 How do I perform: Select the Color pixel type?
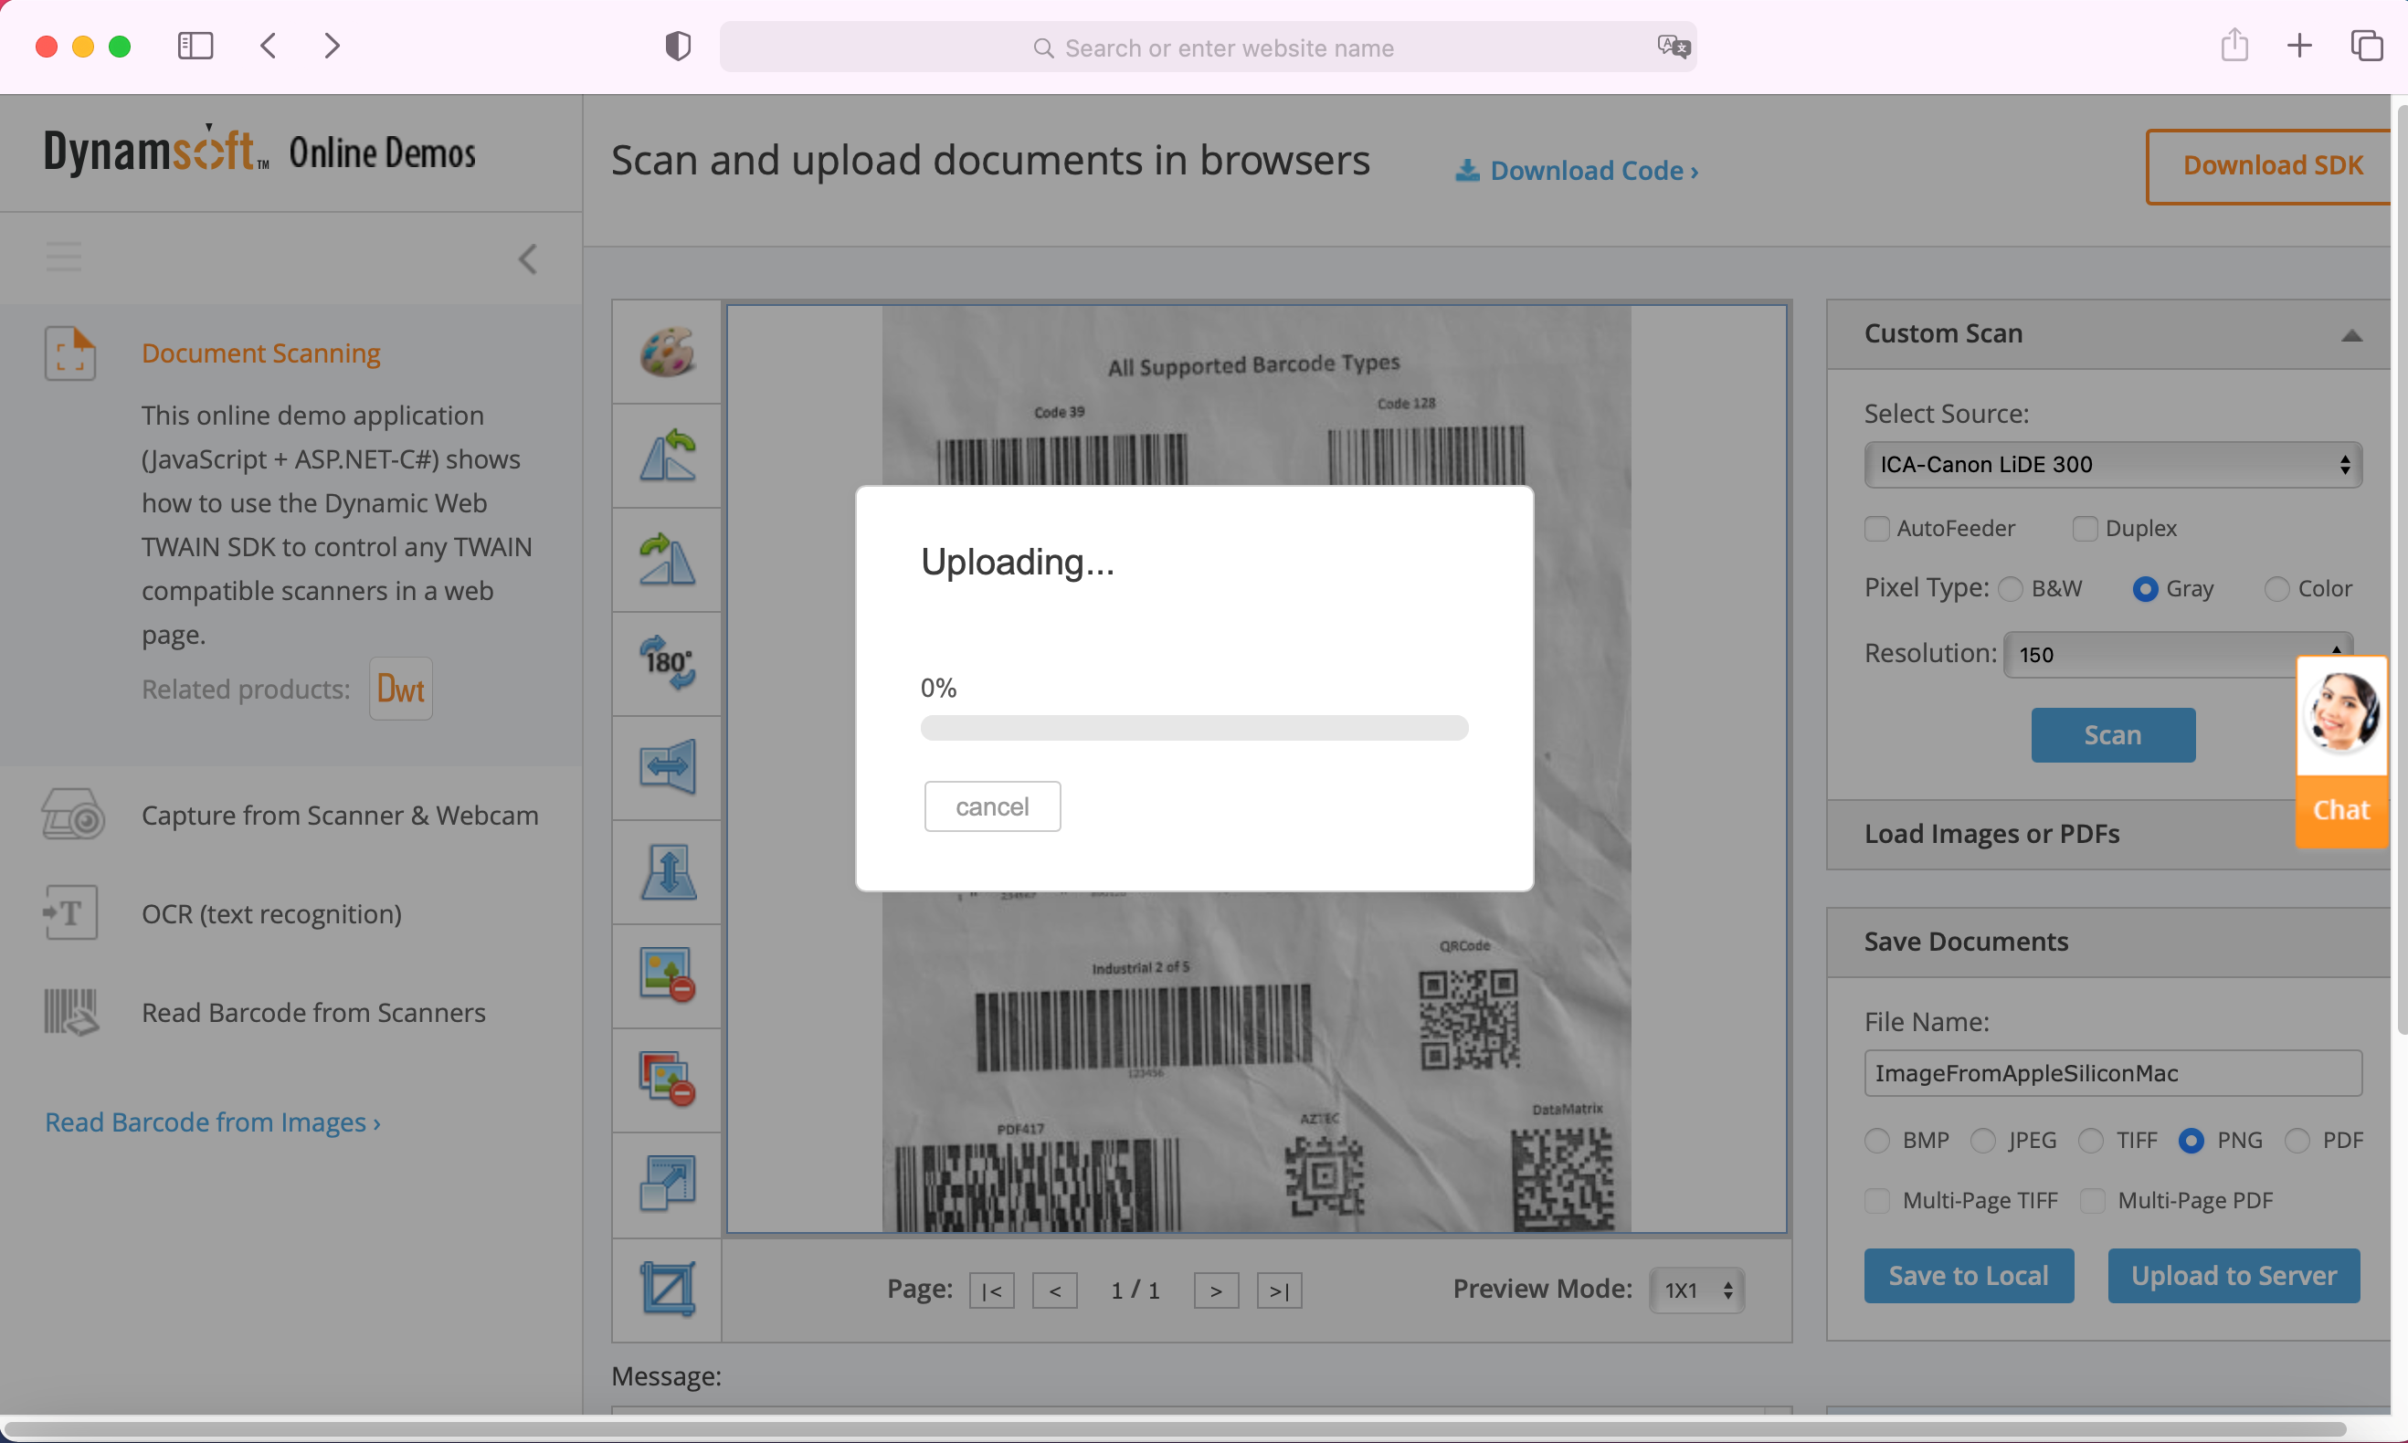point(2276,589)
